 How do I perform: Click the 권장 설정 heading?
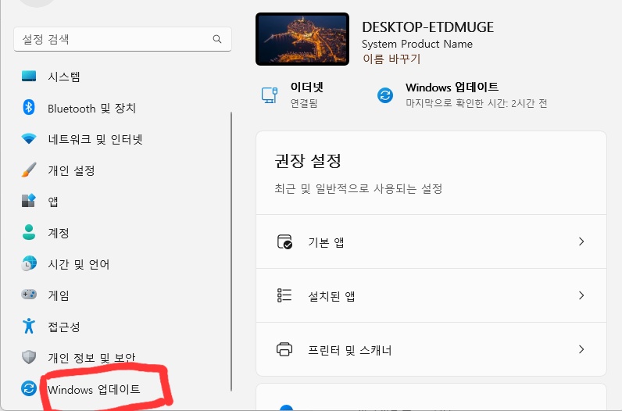(x=308, y=161)
